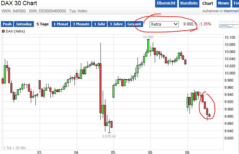Click the 09. date axis label
239x154 pixels.
click(188, 152)
